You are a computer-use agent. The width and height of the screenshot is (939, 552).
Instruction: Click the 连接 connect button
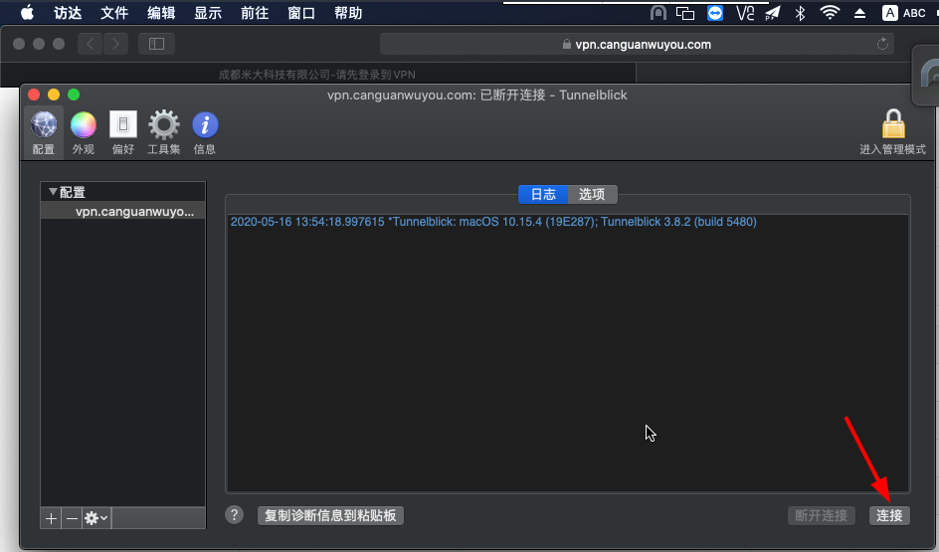[889, 515]
